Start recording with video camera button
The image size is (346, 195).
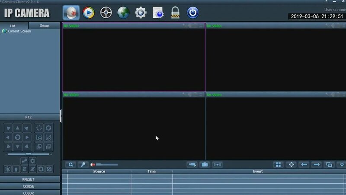[192, 165]
